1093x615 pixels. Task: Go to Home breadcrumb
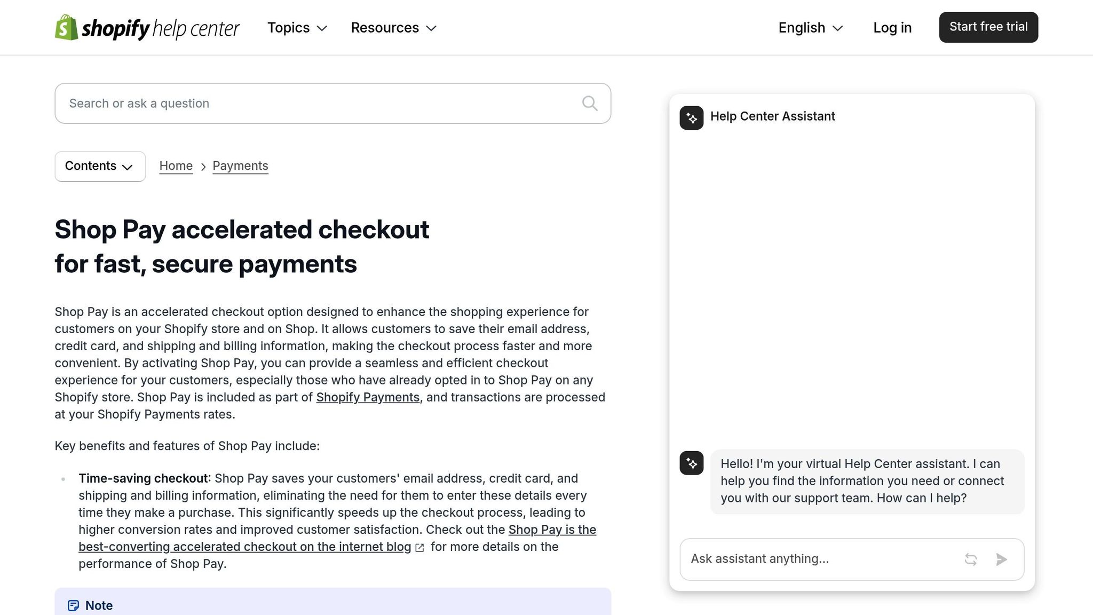pyautogui.click(x=176, y=166)
